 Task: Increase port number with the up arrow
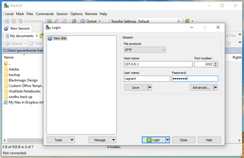pos(215,63)
